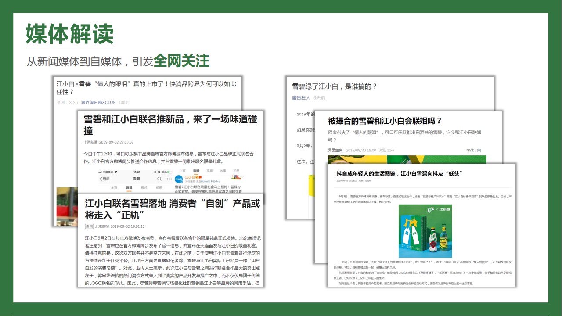Click headline 被撮合的雪碧和江小白会联姻吗
The width and height of the screenshot is (562, 316).
click(385, 121)
